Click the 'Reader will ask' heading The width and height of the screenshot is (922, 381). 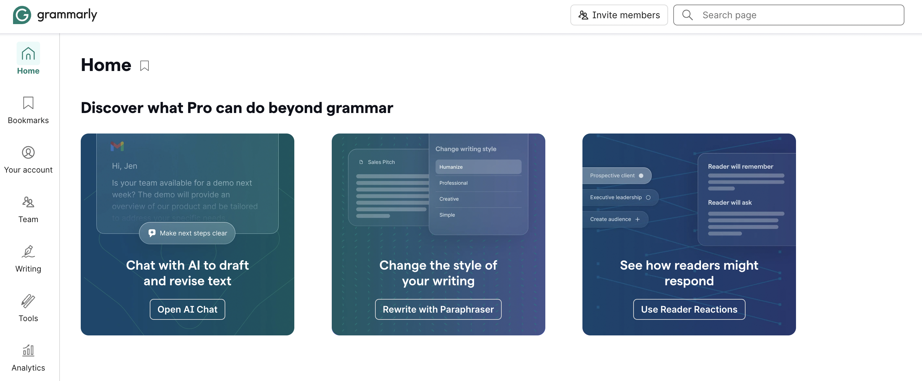pyautogui.click(x=730, y=203)
